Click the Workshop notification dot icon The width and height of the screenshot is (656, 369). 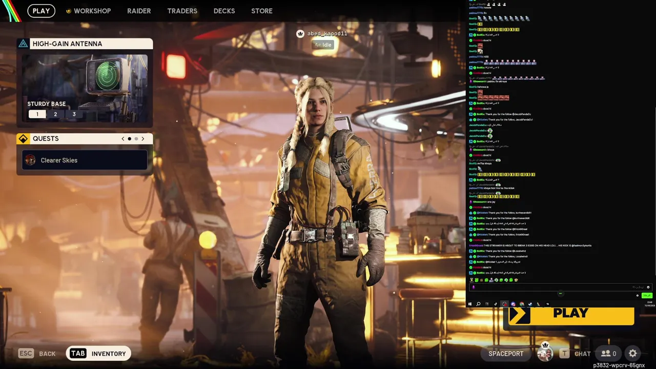click(x=69, y=11)
